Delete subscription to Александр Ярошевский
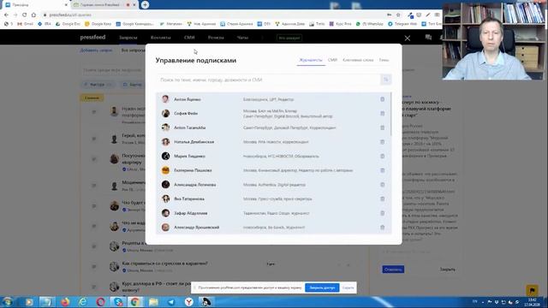The height and width of the screenshot is (308, 548). tap(383, 228)
